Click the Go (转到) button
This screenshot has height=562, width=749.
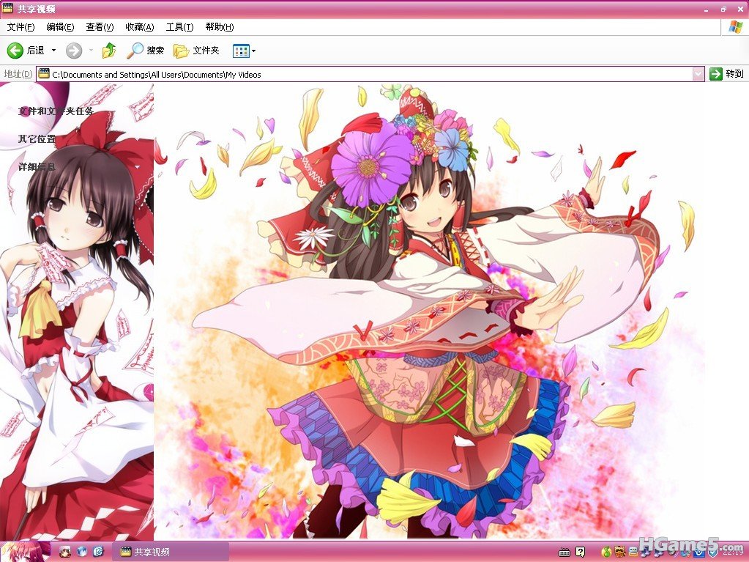(727, 73)
